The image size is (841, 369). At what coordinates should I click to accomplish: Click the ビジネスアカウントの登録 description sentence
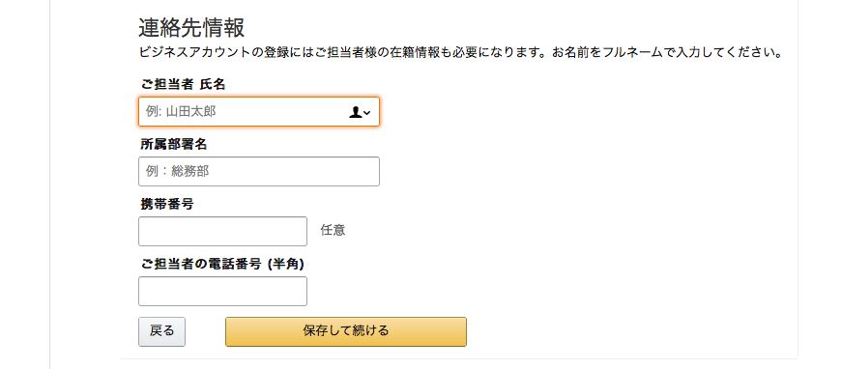pos(341,53)
